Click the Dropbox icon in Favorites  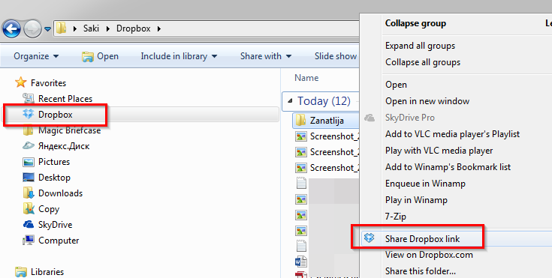29,114
